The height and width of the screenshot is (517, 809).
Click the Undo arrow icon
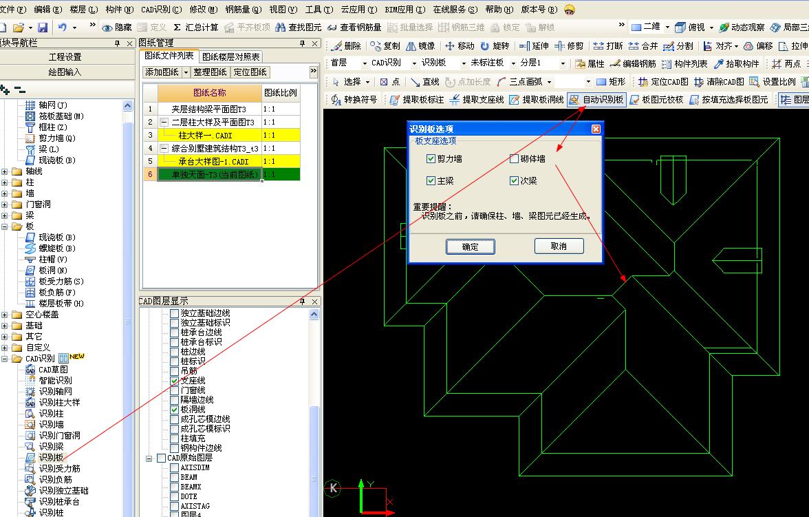tap(63, 28)
